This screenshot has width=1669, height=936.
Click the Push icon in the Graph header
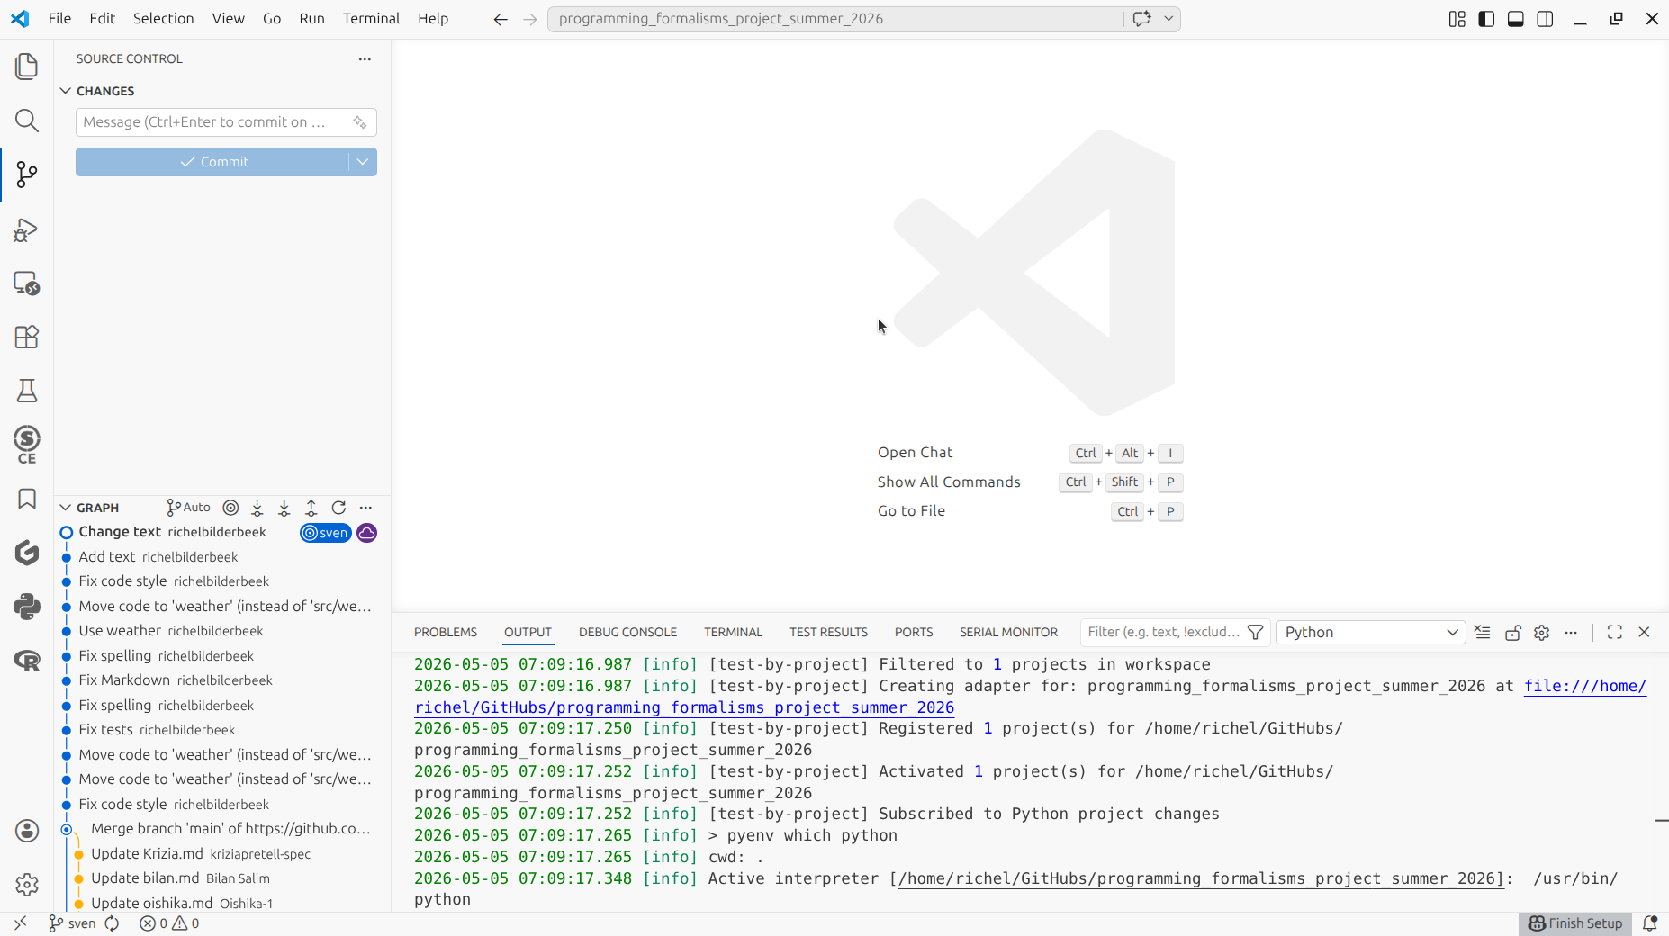[311, 508]
